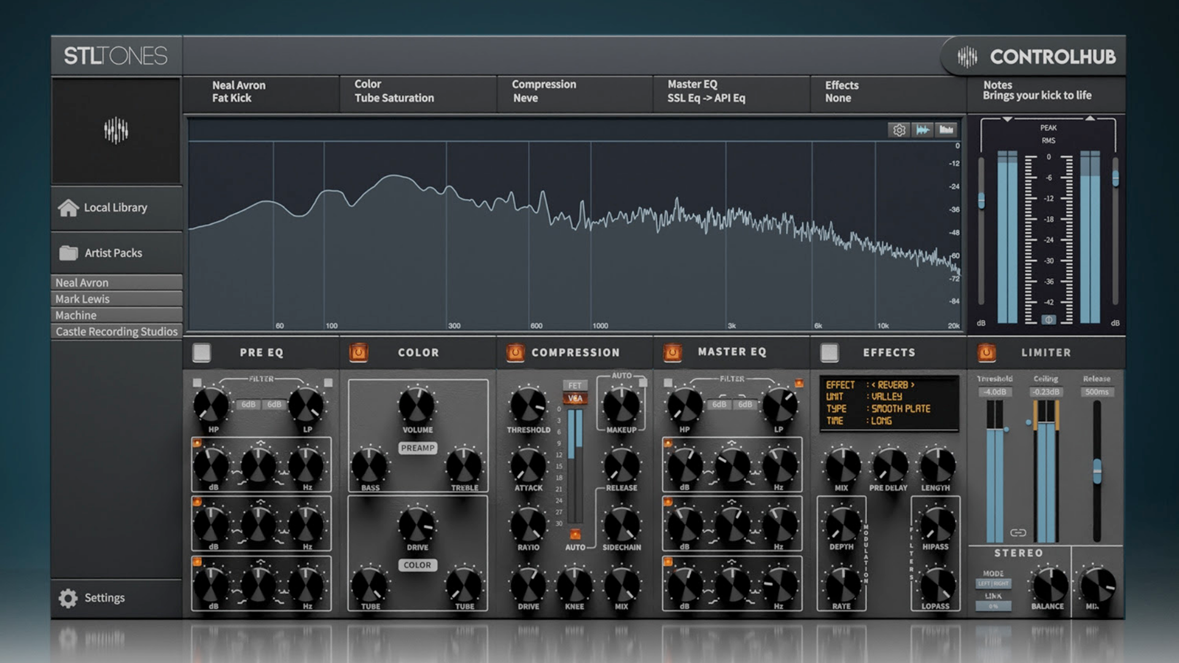Image resolution: width=1179 pixels, height=663 pixels.
Task: Click the ControlHub logo waveform icon
Action: click(x=966, y=58)
